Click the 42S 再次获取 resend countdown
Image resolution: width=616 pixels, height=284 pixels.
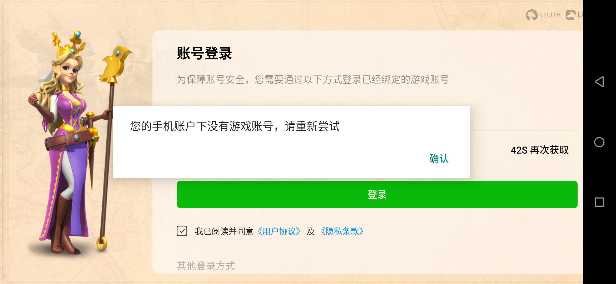coord(540,150)
